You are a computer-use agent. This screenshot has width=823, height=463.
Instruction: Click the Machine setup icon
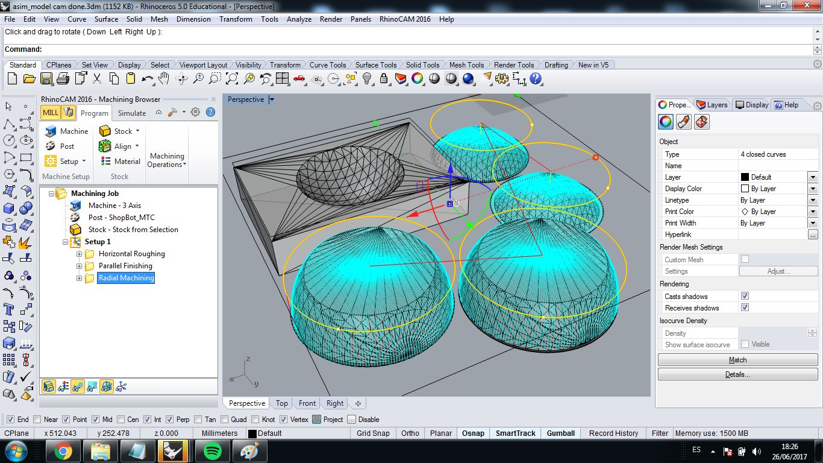tap(51, 131)
